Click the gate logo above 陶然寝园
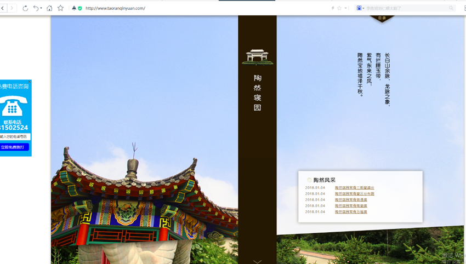 click(257, 56)
